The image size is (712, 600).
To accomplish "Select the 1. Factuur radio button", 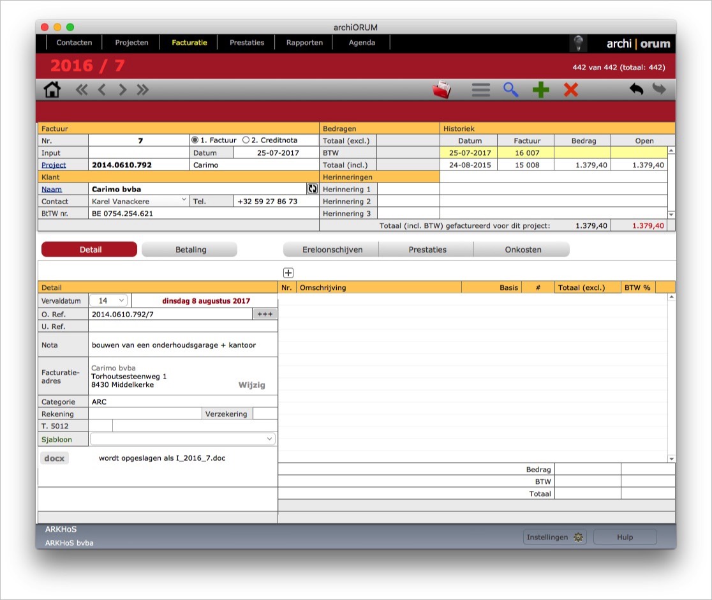I will 195,140.
